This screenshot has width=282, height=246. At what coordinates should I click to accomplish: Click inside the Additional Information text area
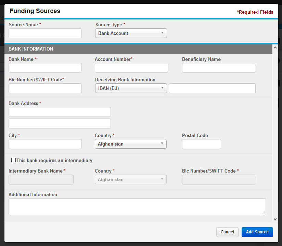(x=137, y=207)
